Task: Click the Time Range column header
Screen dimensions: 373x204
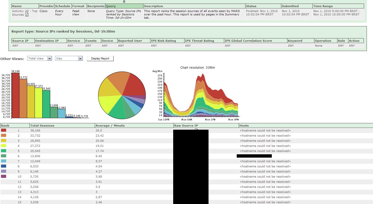Action: coord(338,6)
